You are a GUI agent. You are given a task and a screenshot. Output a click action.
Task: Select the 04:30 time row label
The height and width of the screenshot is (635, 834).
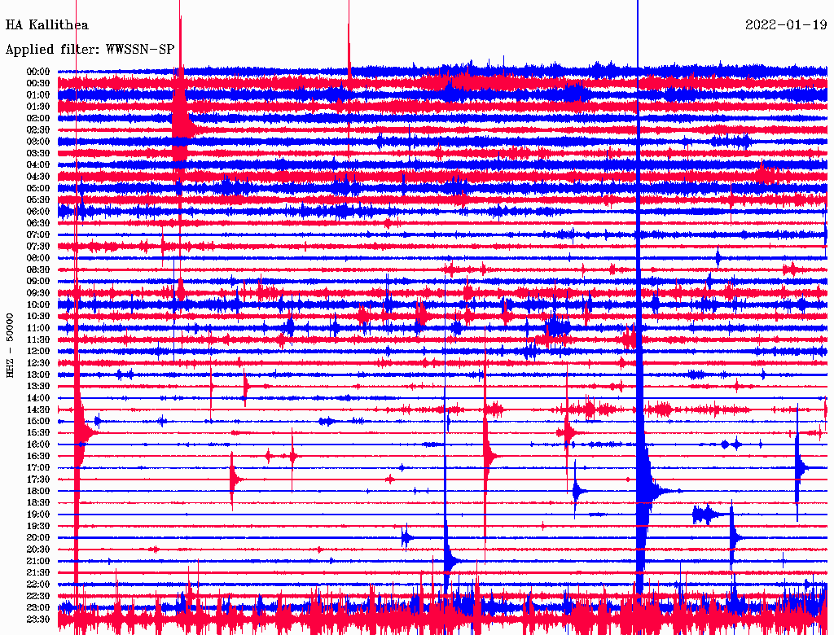pos(38,177)
